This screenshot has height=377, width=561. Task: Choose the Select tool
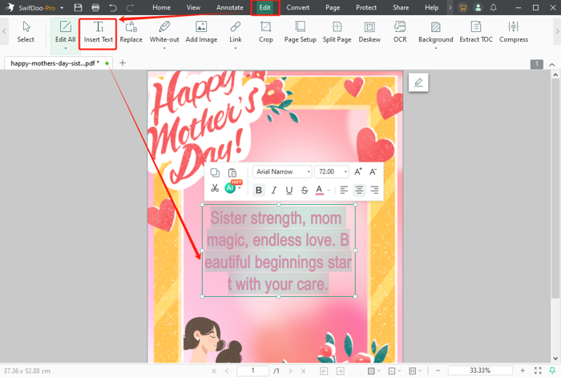[26, 32]
